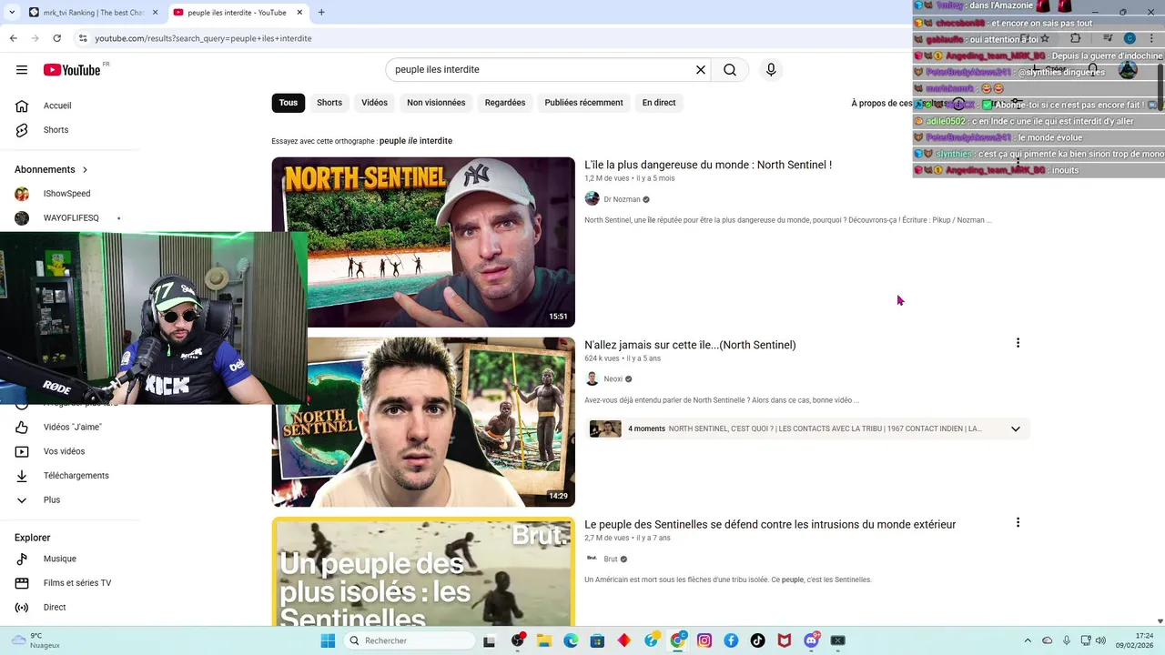The image size is (1165, 655).
Task: Click the taskbar Rechercher search box
Action: pyautogui.click(x=410, y=641)
